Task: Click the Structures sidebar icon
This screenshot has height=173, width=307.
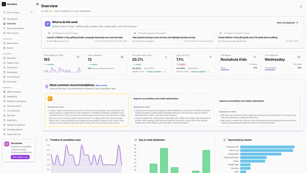Action: [x=4, y=82]
